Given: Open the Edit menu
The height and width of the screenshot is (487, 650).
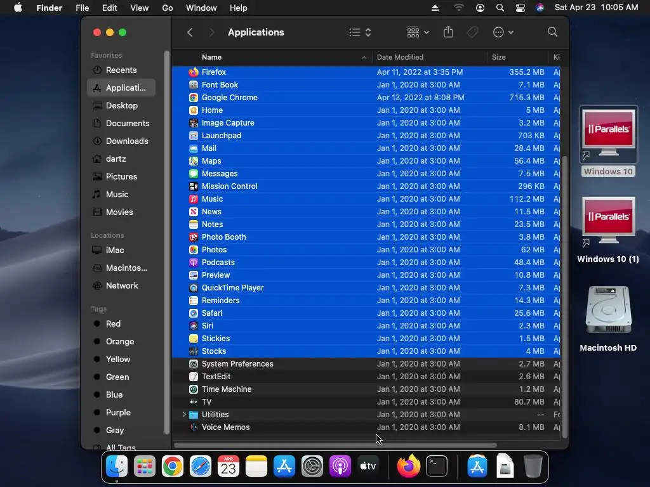Looking at the screenshot, I should pos(109,8).
